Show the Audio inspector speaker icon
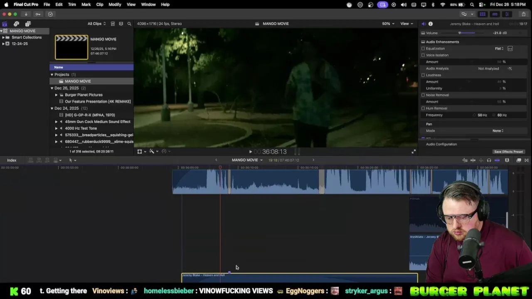 pyautogui.click(x=424, y=24)
